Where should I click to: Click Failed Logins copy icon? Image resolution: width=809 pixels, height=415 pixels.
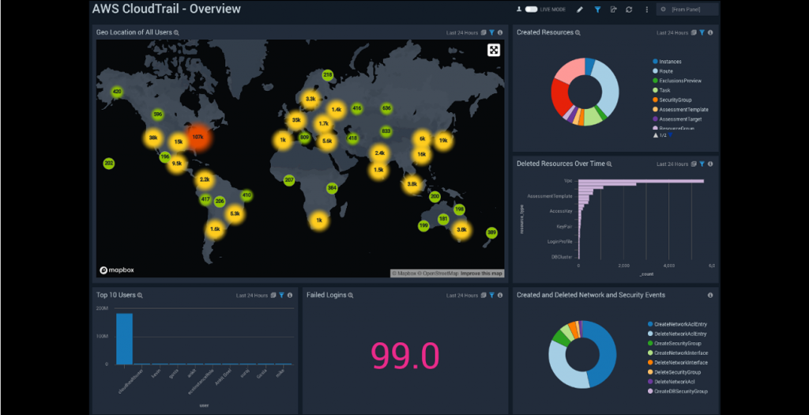click(x=484, y=296)
